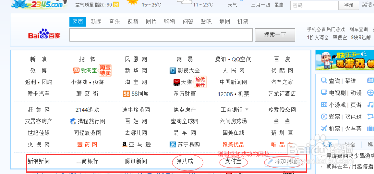
Task: Click the airplane icon beside 机票
Action: tap(324, 128)
